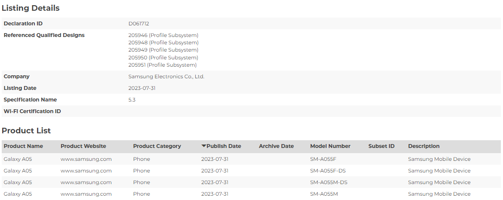
Task: Open referenced design 205950 Profile Subsystem
Action: click(163, 58)
